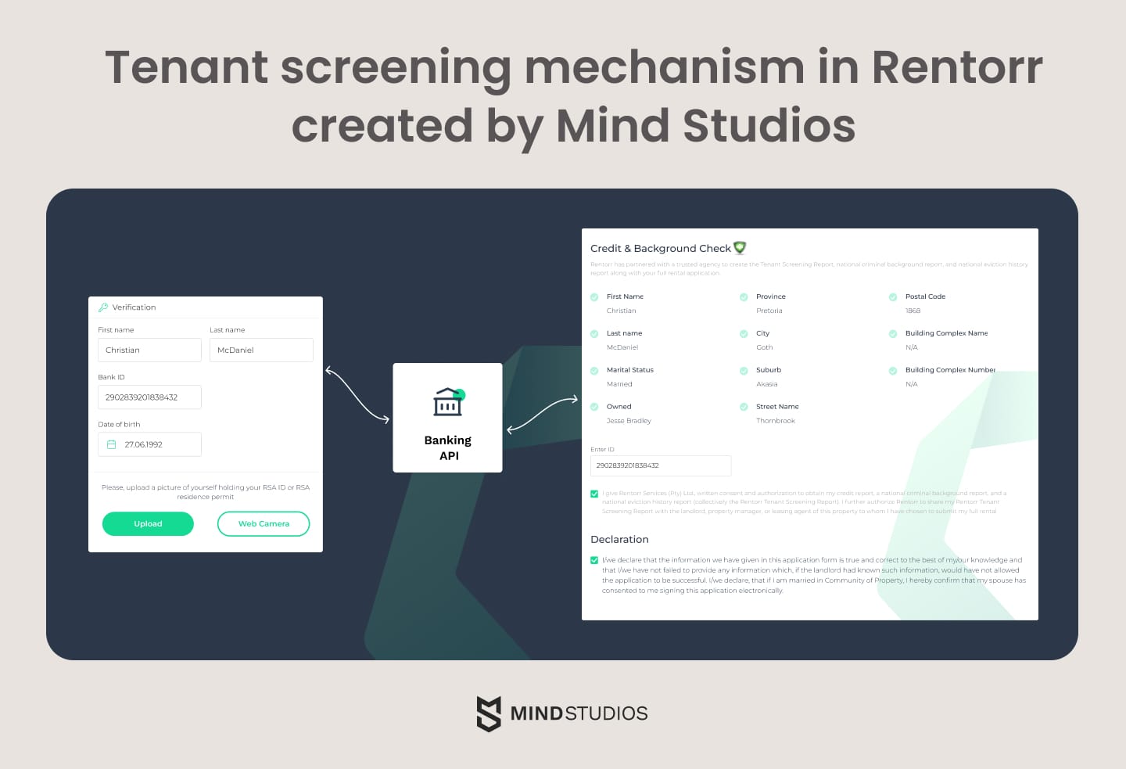Image resolution: width=1126 pixels, height=769 pixels.
Task: Click the Mind Studios logo icon
Action: [x=489, y=713]
